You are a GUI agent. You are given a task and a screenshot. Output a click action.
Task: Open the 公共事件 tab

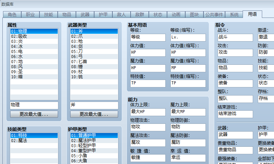[x=214, y=15]
